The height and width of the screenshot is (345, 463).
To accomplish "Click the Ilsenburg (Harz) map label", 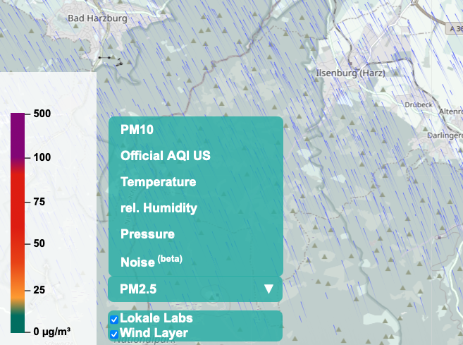I will click(x=350, y=73).
